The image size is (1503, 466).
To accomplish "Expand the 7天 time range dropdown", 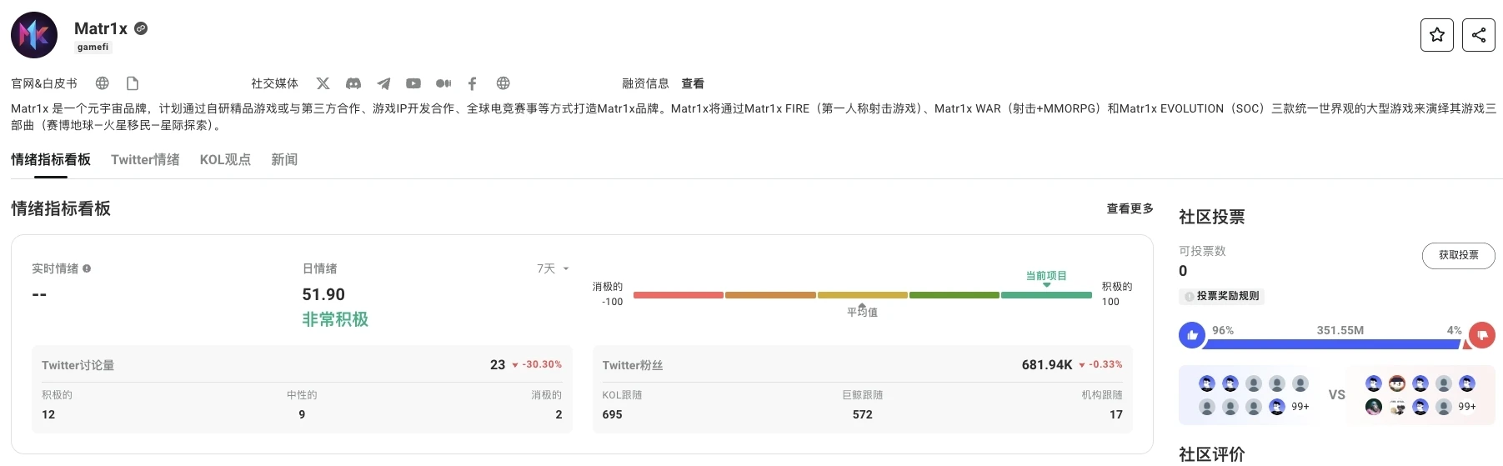I will point(553,268).
